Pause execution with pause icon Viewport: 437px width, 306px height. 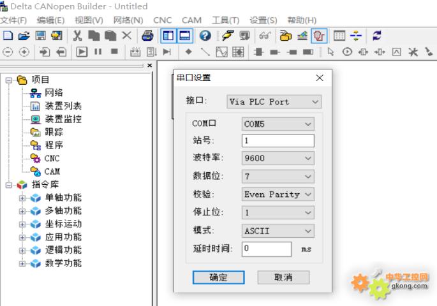pyautogui.click(x=98, y=52)
